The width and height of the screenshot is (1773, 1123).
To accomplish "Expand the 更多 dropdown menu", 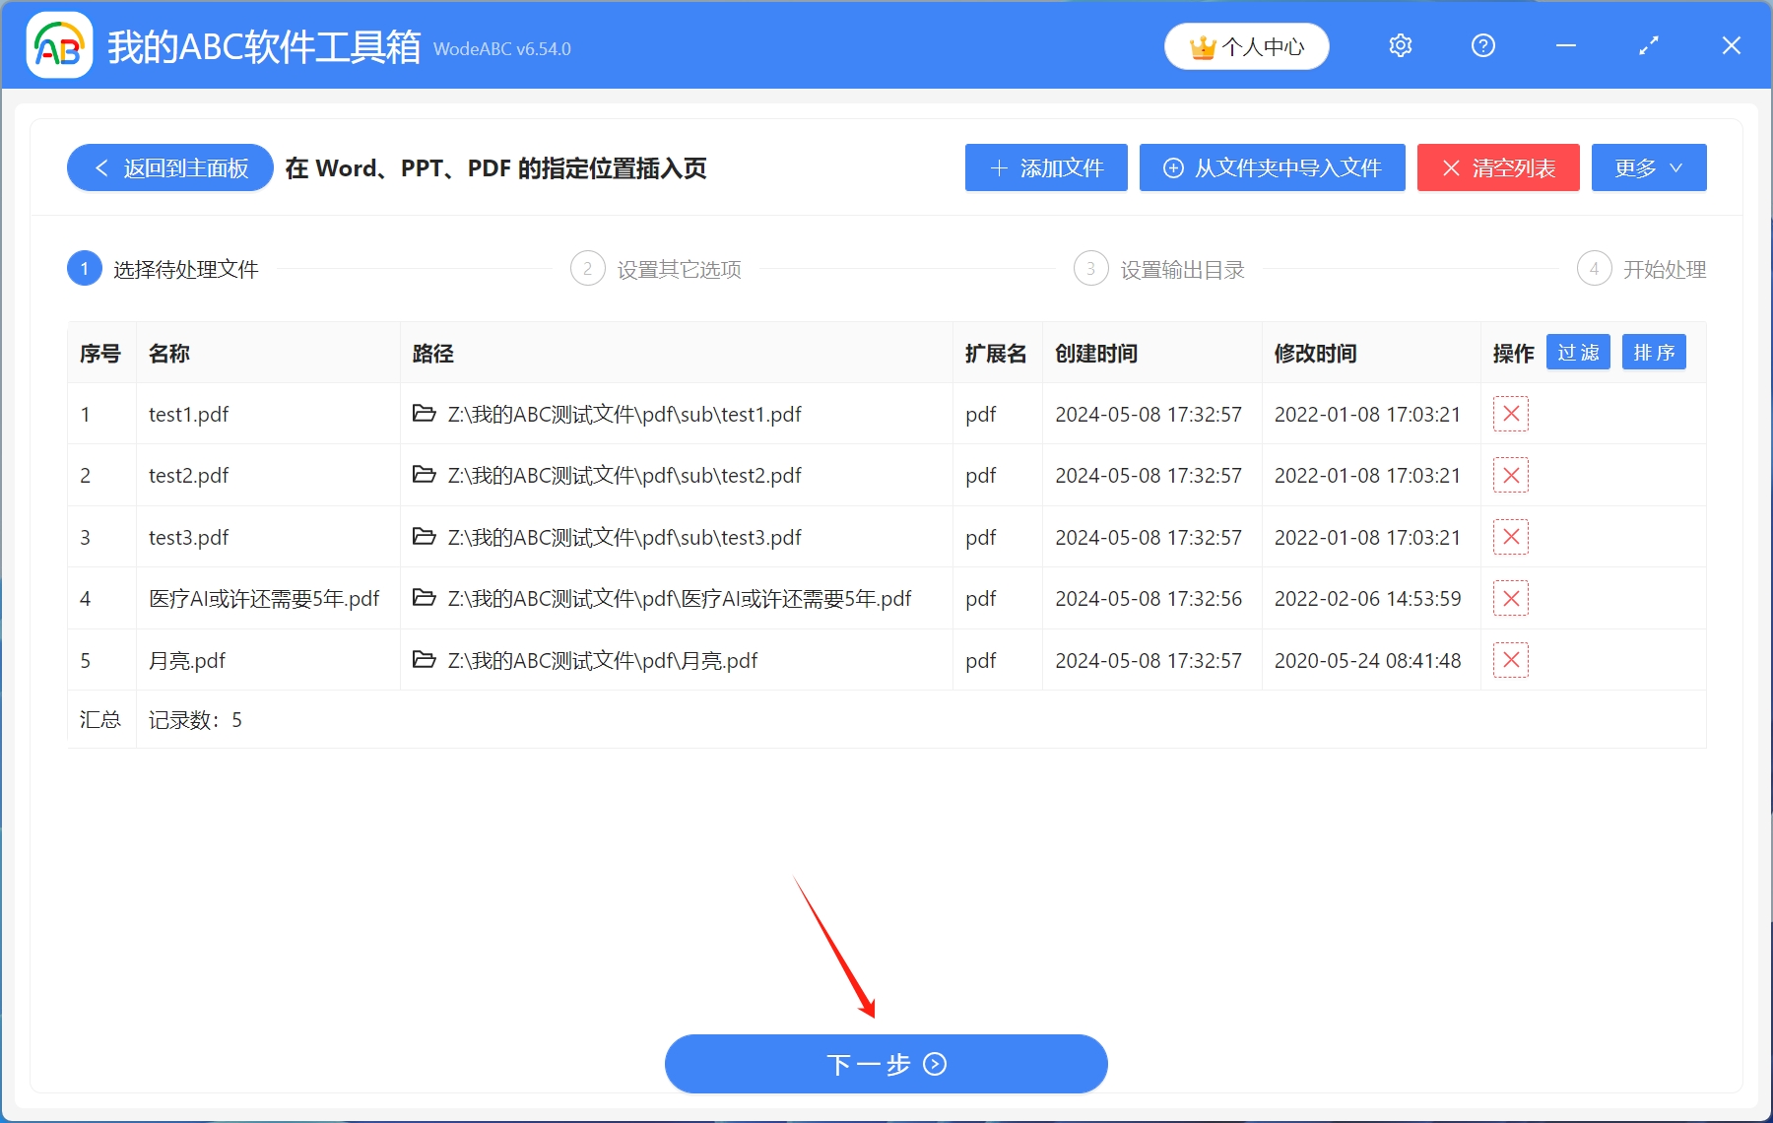I will click(1648, 167).
